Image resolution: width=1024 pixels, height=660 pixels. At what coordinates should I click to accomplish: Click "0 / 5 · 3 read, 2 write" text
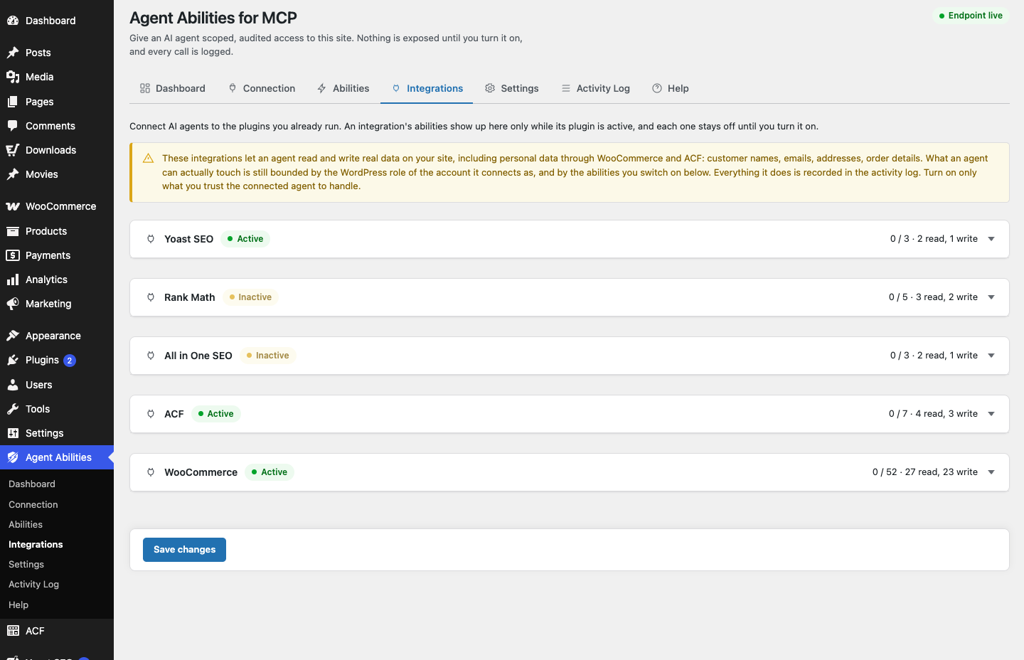click(x=933, y=297)
